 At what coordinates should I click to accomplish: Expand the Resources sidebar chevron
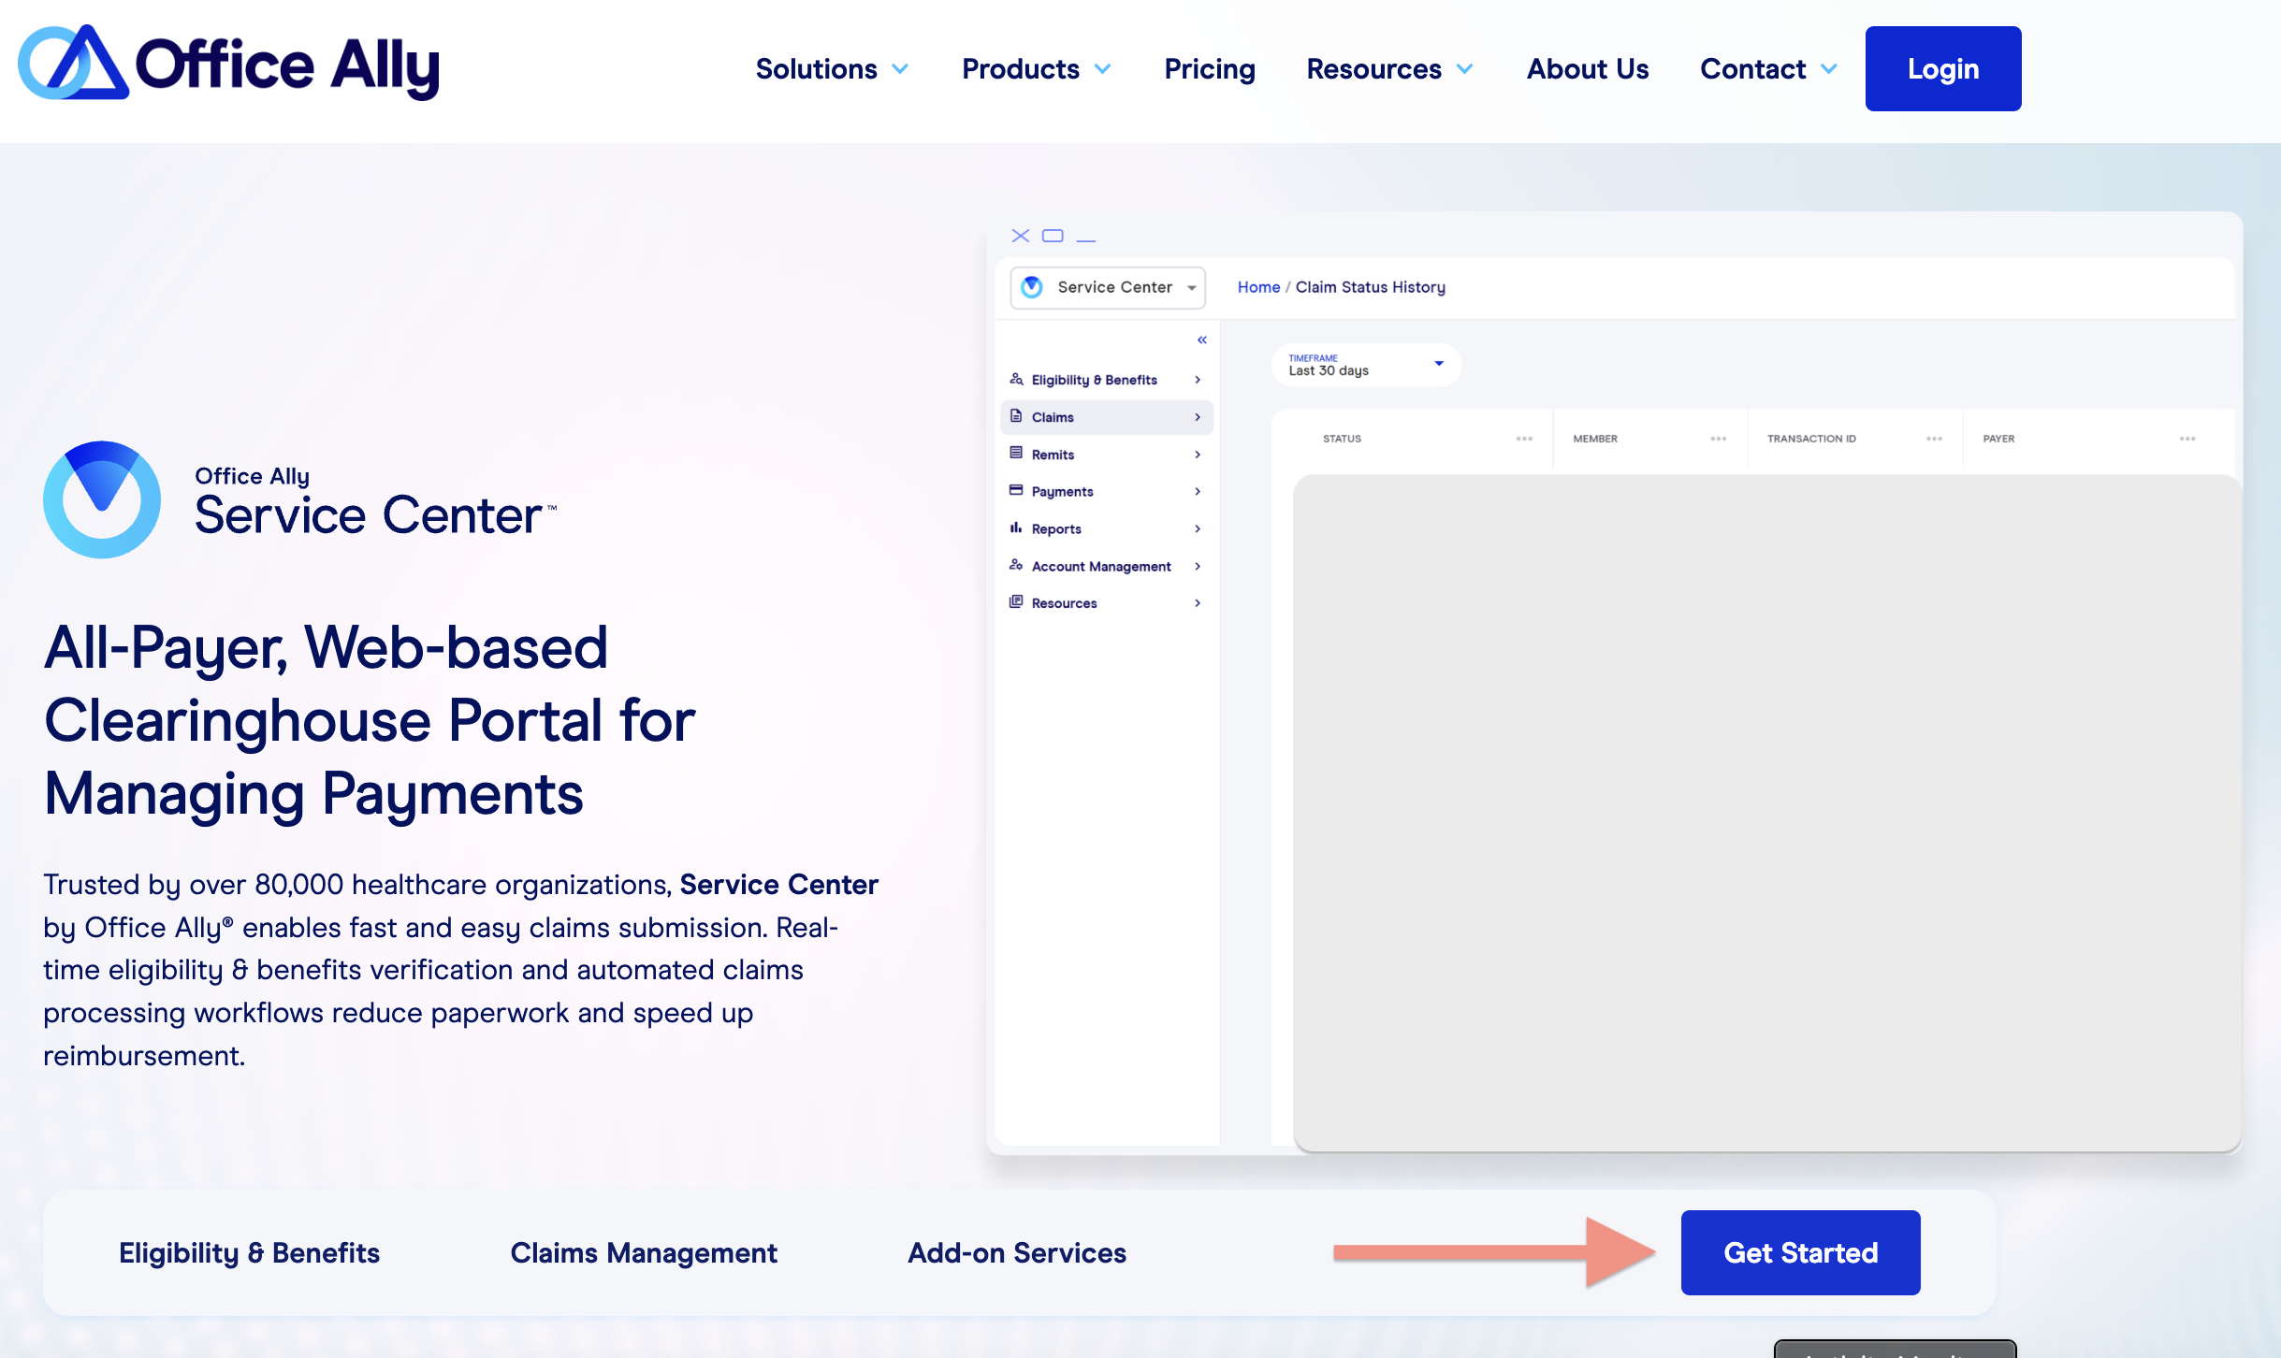click(x=1198, y=603)
